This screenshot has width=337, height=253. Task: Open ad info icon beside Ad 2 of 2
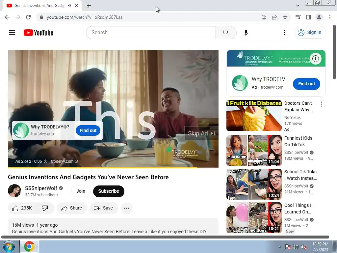pyautogui.click(x=45, y=161)
